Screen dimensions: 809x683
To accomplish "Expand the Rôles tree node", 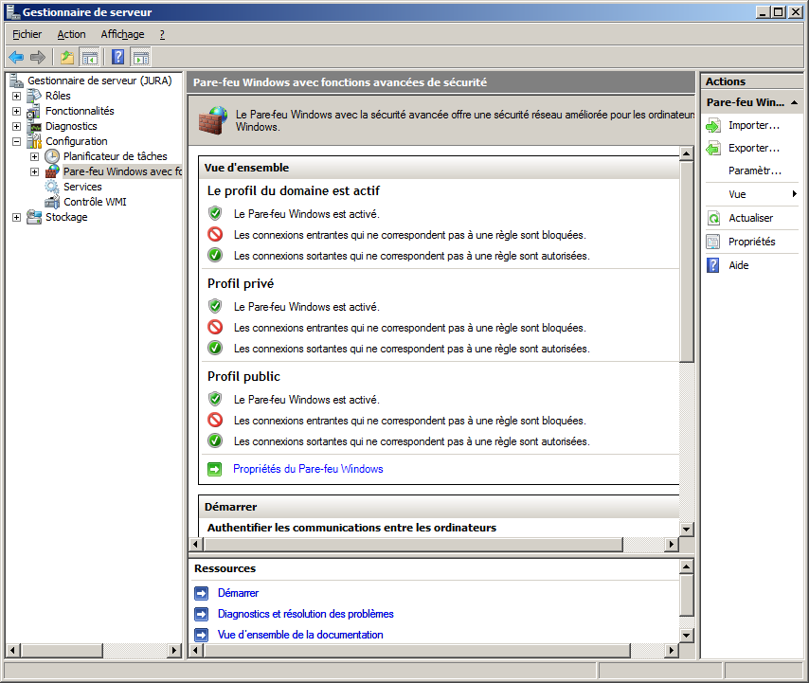I will click(16, 96).
